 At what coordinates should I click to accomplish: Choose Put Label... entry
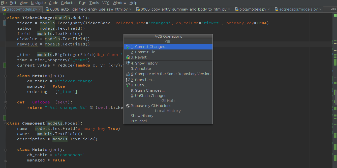(x=168, y=121)
